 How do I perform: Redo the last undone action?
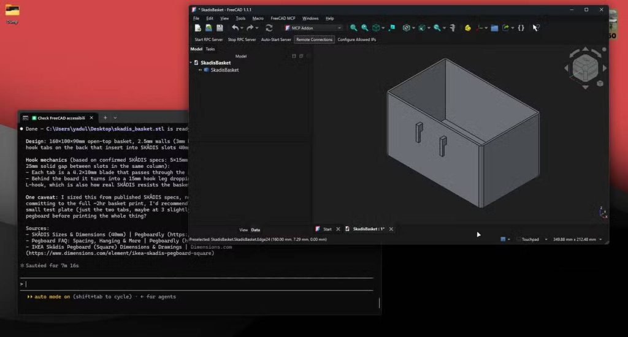coord(250,28)
